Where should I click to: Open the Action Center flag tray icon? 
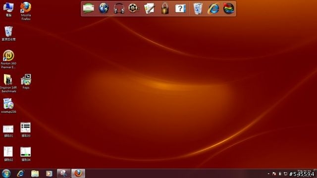coord(274,174)
